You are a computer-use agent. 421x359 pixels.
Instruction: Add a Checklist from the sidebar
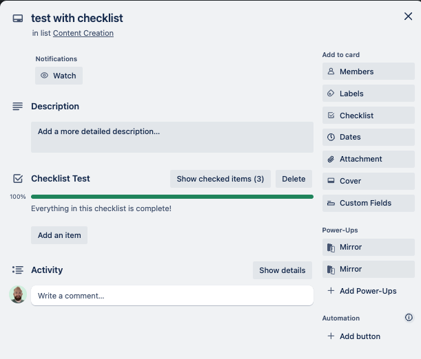click(x=369, y=116)
